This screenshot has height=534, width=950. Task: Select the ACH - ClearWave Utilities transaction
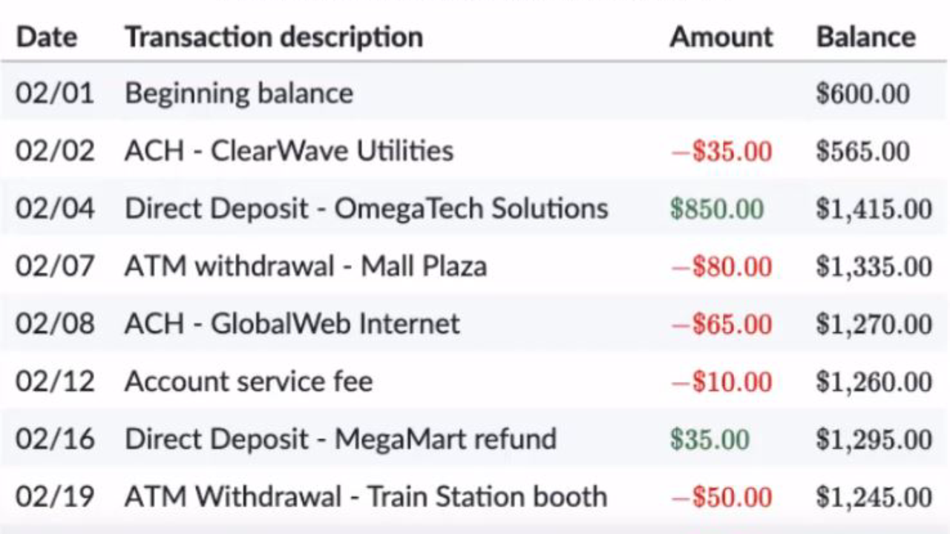[289, 151]
